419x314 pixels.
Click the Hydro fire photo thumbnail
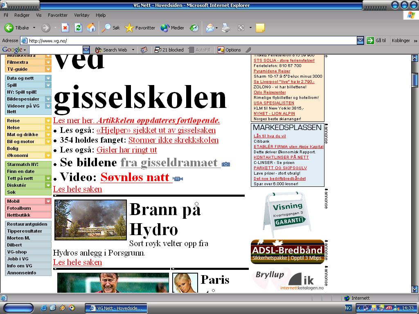pyautogui.click(x=90, y=220)
